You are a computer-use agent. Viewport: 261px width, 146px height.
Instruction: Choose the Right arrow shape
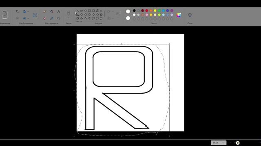point(93,15)
